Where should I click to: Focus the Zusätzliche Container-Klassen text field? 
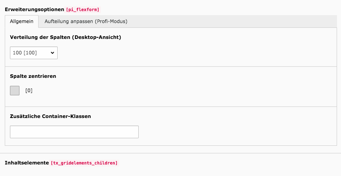pos(74,132)
